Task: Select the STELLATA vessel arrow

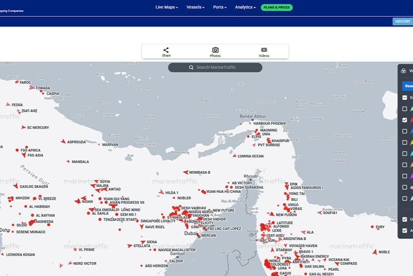Action: [x=129, y=246]
